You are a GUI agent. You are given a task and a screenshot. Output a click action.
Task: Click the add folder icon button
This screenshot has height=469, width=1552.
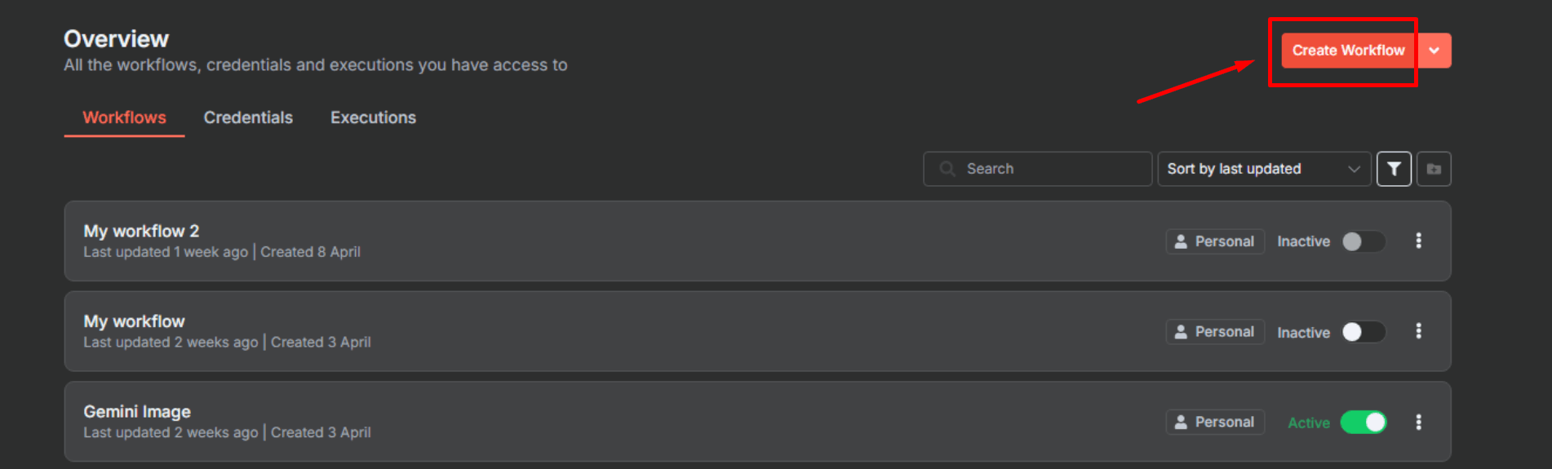pyautogui.click(x=1434, y=169)
